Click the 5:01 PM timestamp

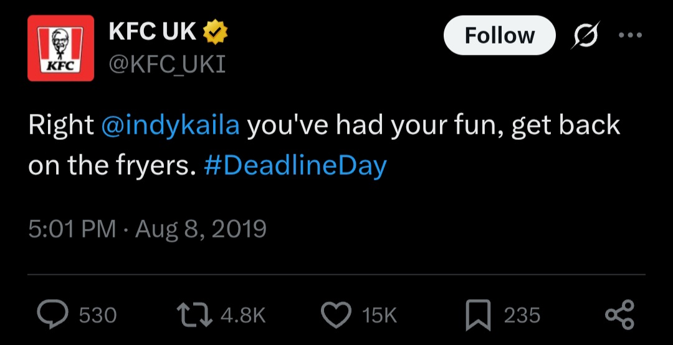[72, 229]
